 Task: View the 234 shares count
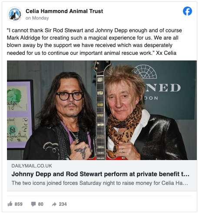pyautogui.click(x=63, y=204)
